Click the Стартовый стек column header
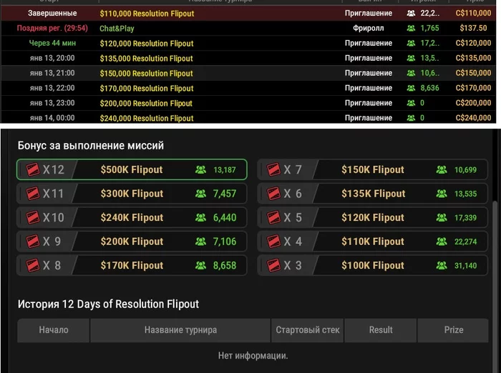Image resolution: width=501 pixels, height=373 pixels. pos(308,330)
